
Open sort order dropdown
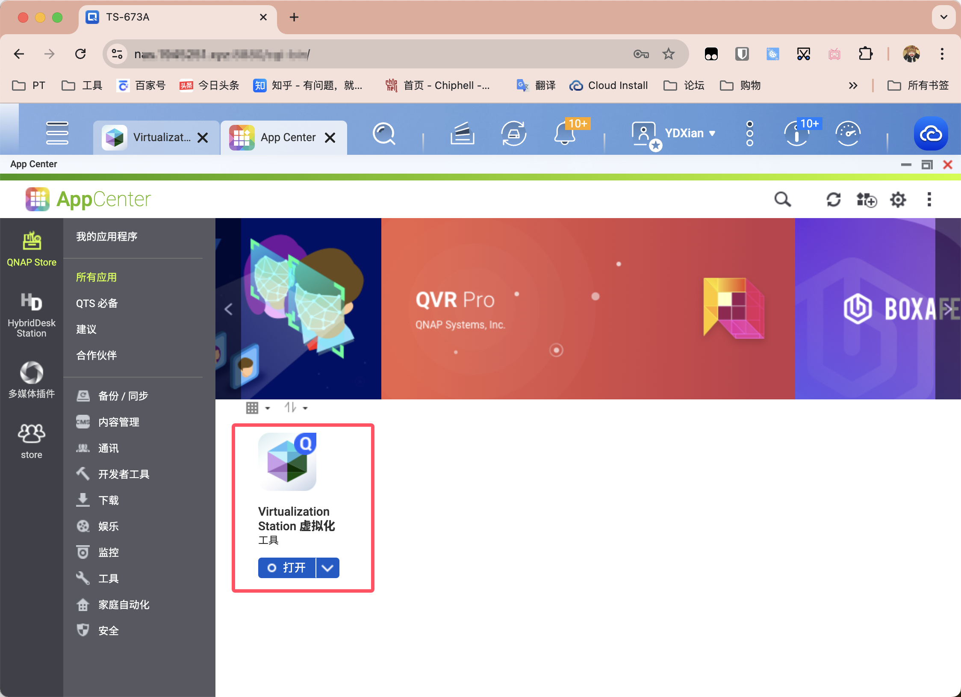[296, 408]
